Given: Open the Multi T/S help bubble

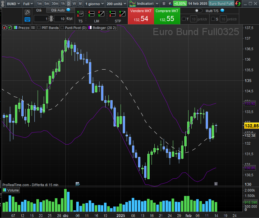Looking at the screenshot, I should (x=222, y=11).
